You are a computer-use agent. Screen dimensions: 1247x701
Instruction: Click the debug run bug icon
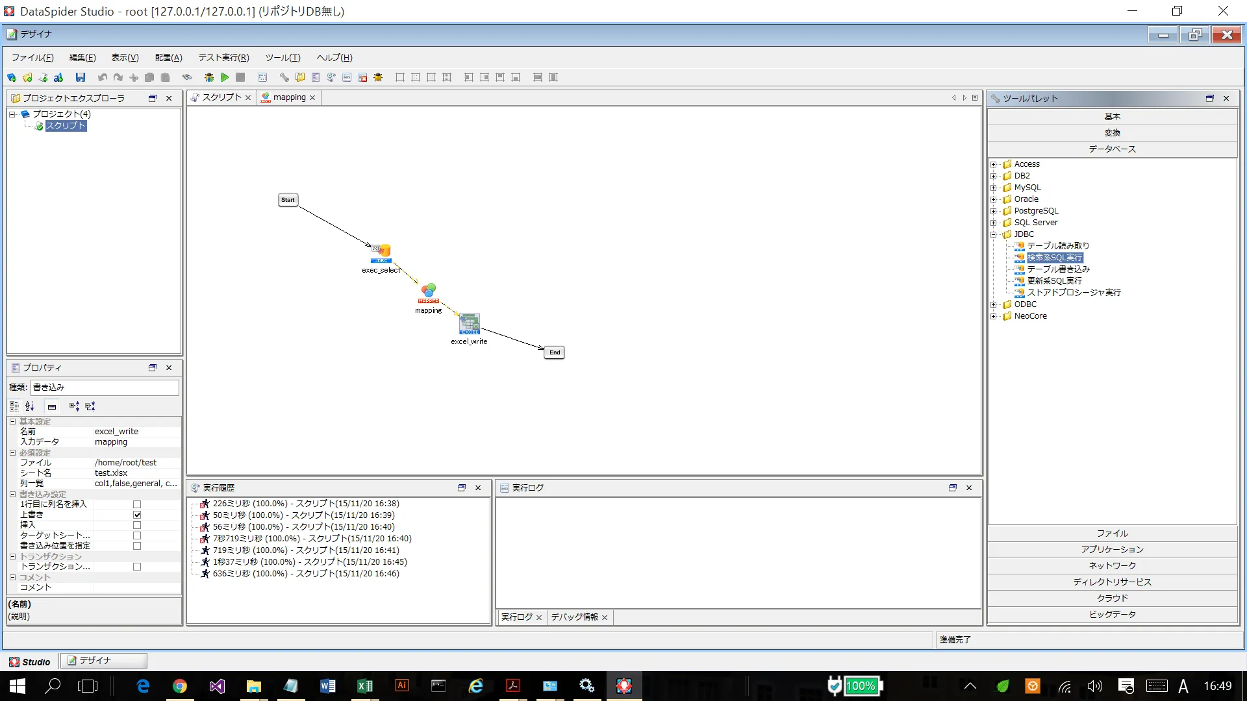[208, 77]
